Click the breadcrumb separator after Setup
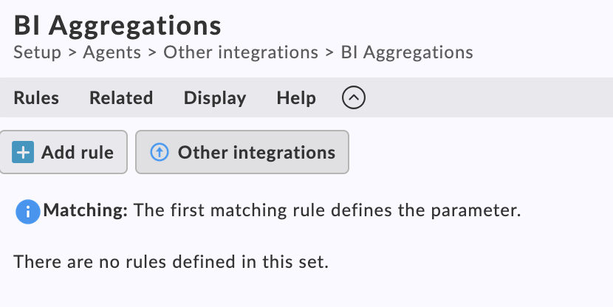The image size is (613, 307). [x=72, y=52]
